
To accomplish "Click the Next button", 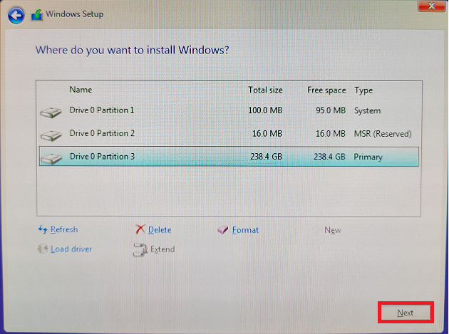I will click(x=406, y=313).
